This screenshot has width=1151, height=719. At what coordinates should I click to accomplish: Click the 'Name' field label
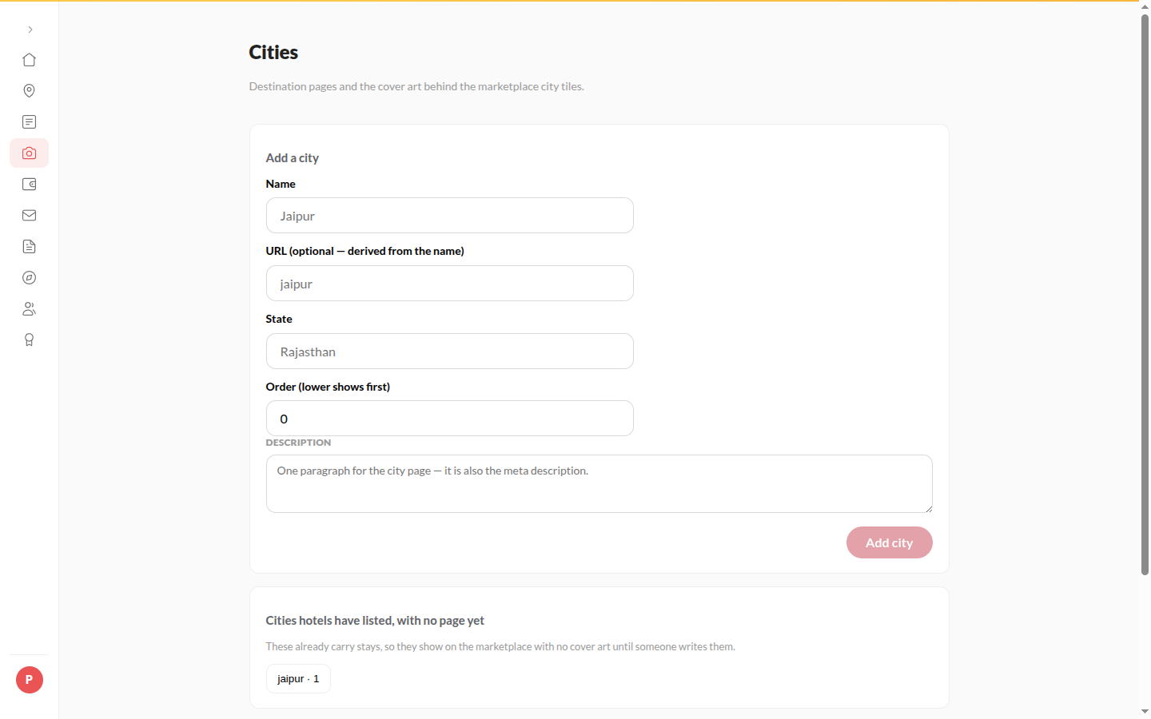pyautogui.click(x=281, y=184)
